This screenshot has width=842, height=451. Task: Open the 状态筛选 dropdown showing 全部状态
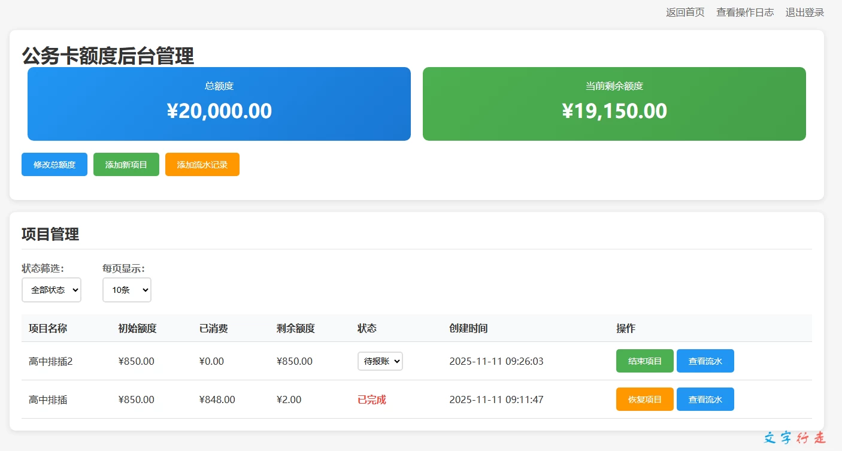(52, 290)
